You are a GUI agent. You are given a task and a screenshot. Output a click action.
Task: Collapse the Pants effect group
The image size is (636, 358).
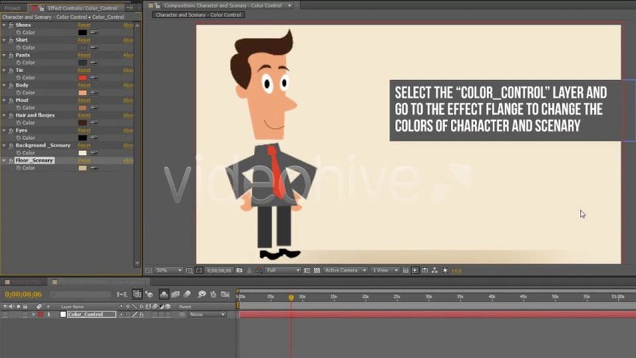click(4, 55)
